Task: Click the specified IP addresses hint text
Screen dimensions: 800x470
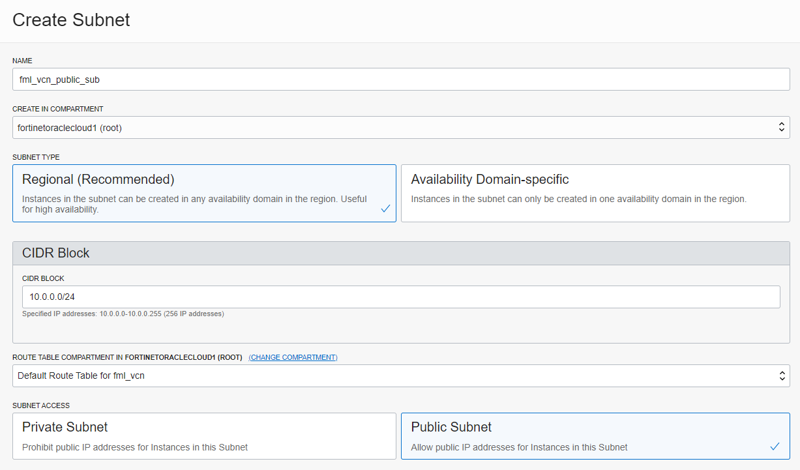Action: (x=123, y=314)
